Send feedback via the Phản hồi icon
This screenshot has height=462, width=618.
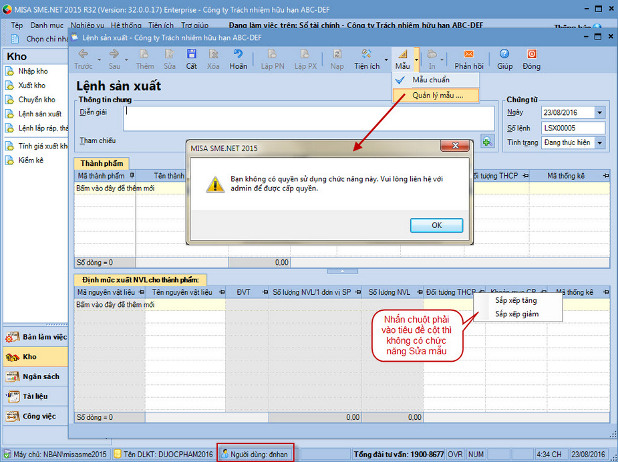click(x=469, y=60)
